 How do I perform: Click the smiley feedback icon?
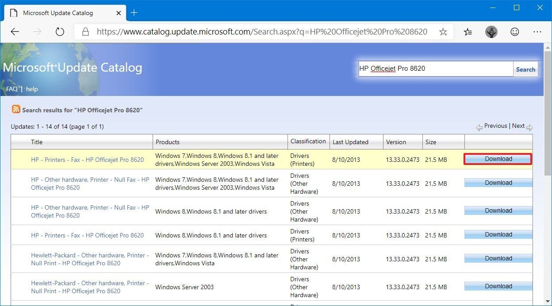tap(514, 32)
